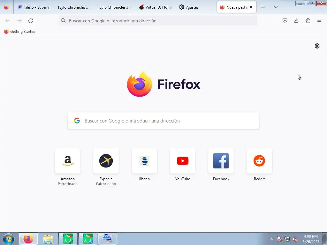
Task: Open the Firefox hamburger menu
Action: 319,20
